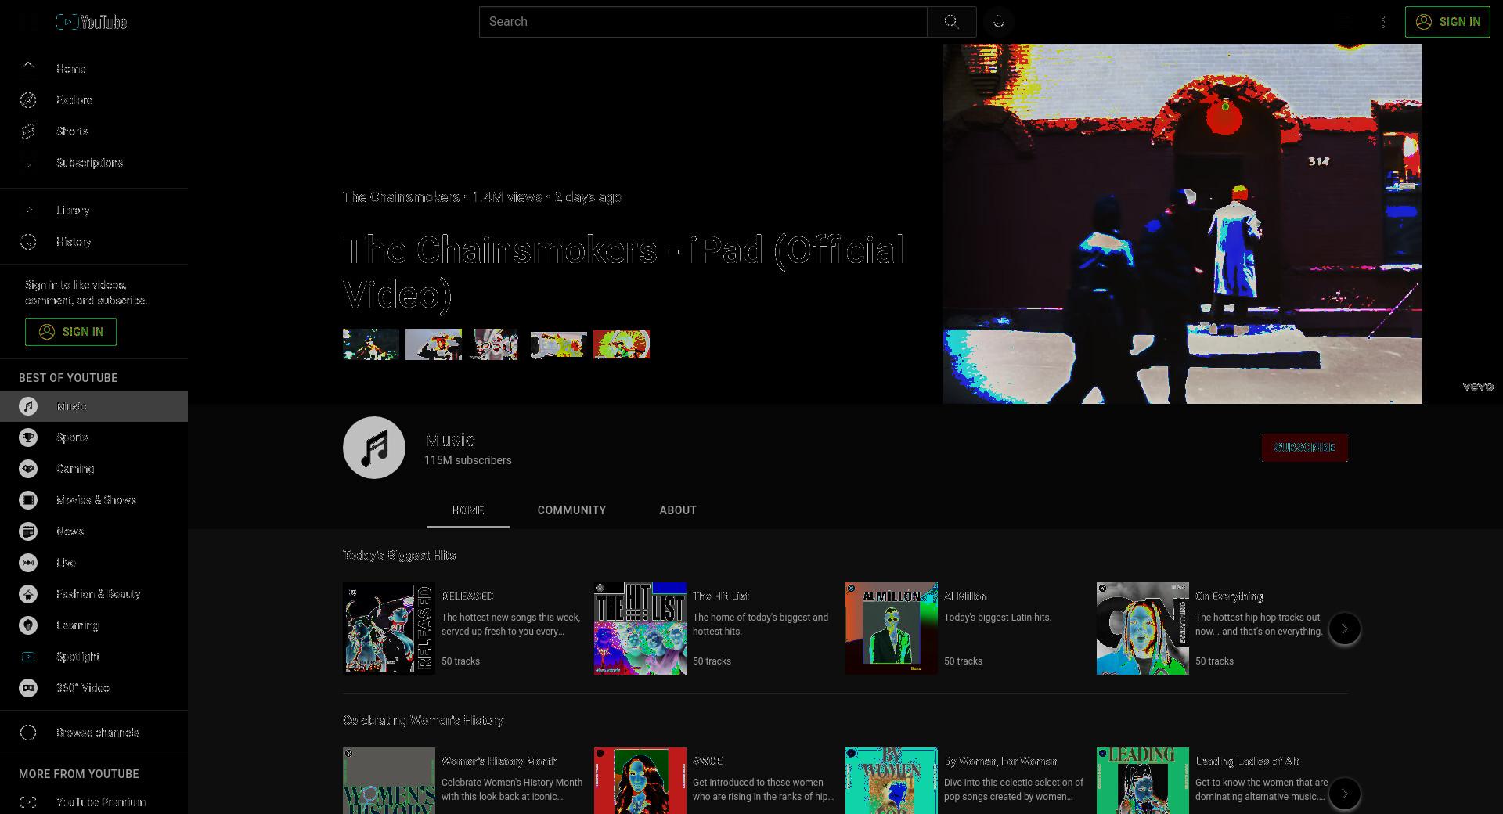Click in the Search field

tap(703, 22)
